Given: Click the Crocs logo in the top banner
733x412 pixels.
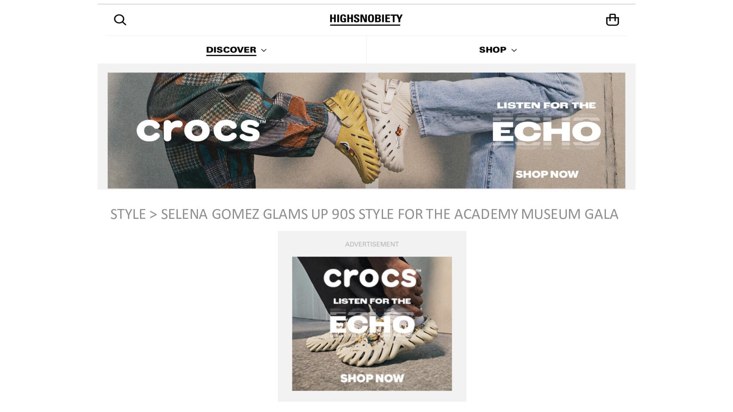Looking at the screenshot, I should click(x=201, y=130).
